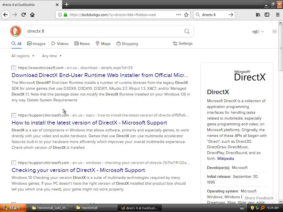283x212 pixels.
Task: Click the Share Feedback button
Action: coord(259,198)
